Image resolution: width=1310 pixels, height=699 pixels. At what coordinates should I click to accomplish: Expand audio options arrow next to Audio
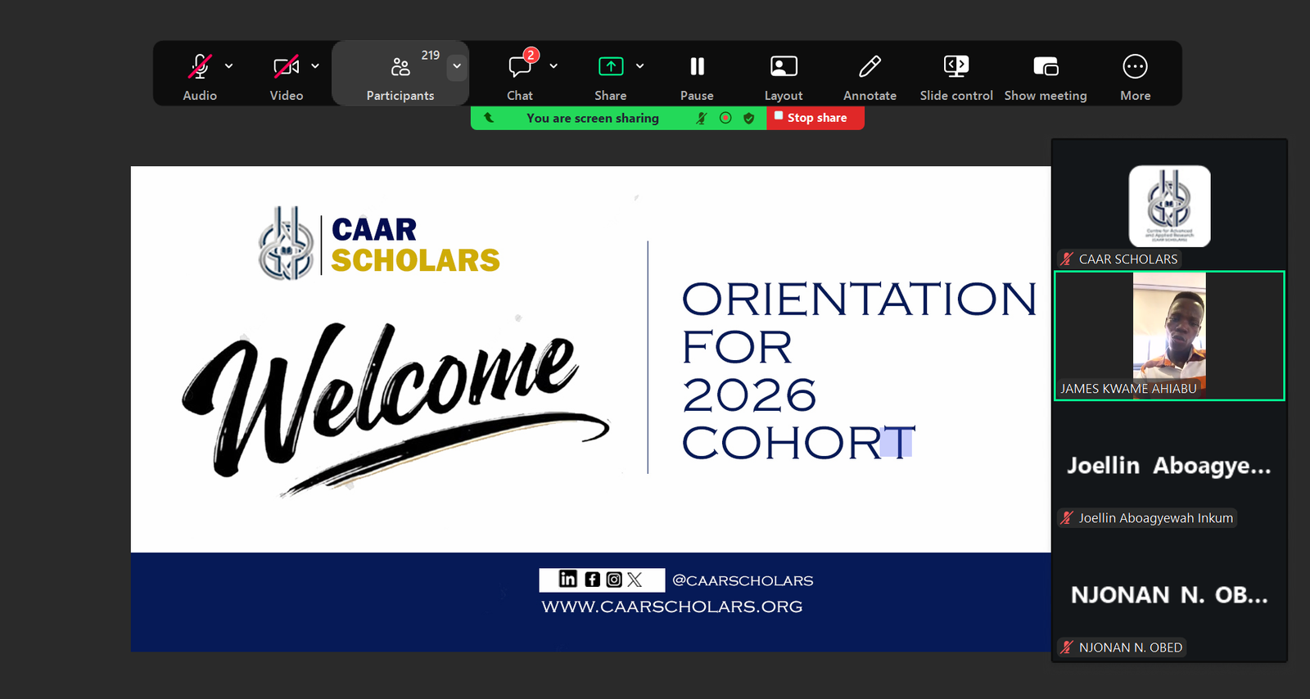pos(229,66)
